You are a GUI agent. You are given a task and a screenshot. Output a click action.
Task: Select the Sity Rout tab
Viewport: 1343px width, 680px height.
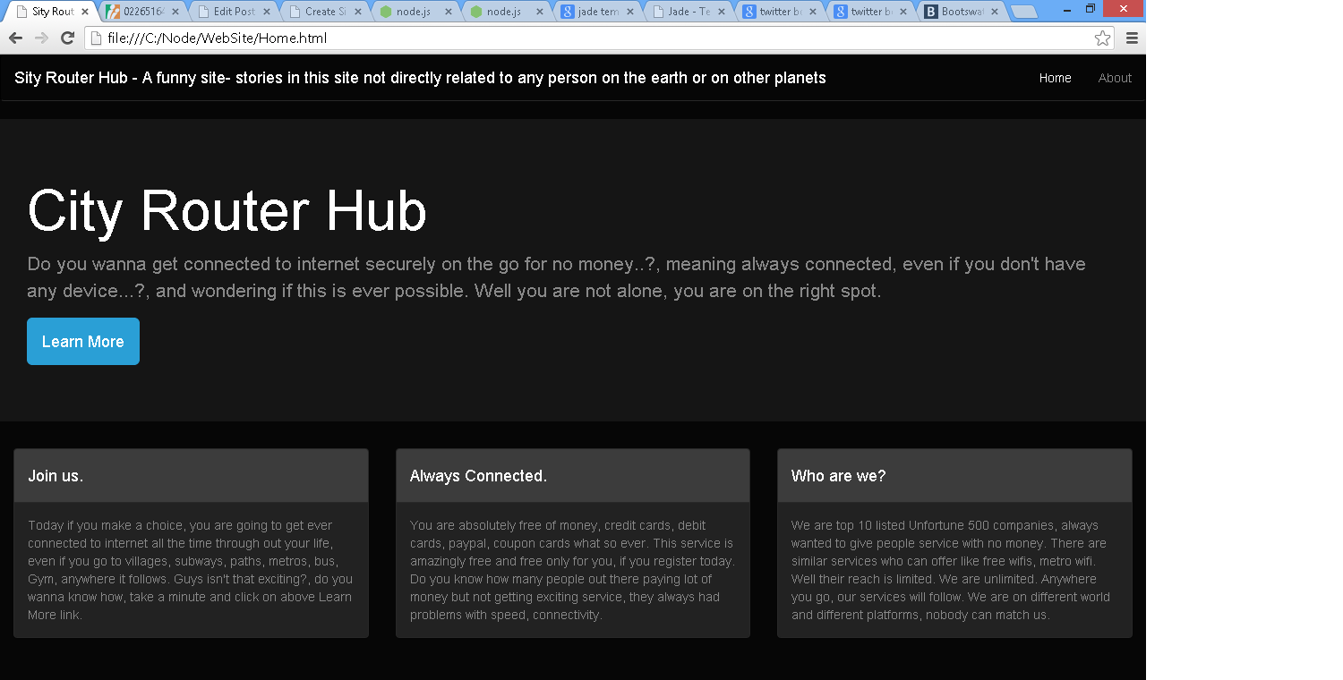52,13
